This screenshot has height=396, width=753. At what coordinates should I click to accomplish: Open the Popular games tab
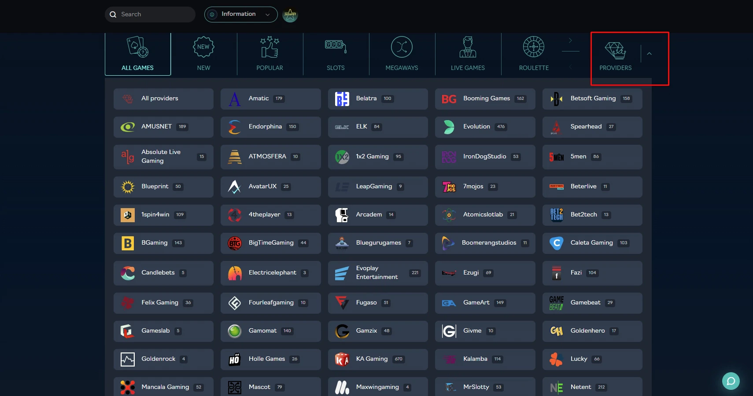[270, 54]
